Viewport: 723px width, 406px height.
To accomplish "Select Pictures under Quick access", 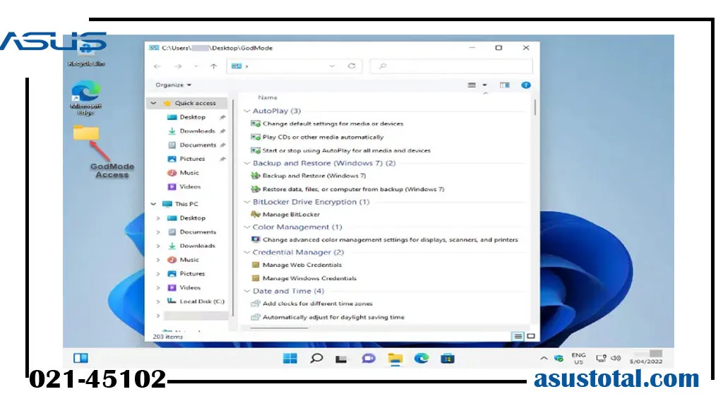I will [x=192, y=159].
